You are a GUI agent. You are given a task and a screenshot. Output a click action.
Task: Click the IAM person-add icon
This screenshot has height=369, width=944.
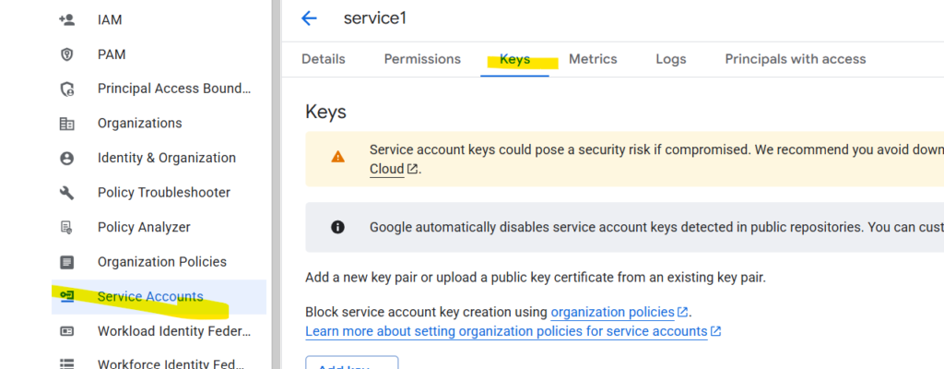66,19
